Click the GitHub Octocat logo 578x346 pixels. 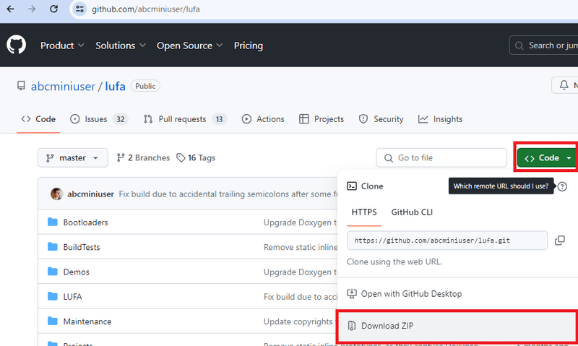16,45
